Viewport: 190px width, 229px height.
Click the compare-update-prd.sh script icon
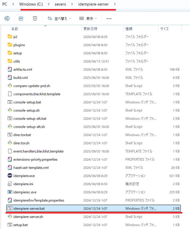10,86
